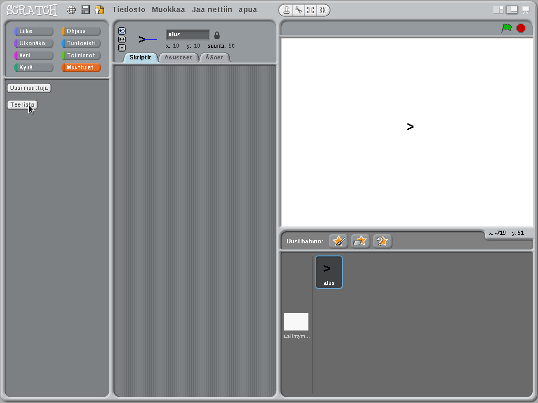Select the Kynä block category
The image size is (538, 403).
click(x=34, y=67)
